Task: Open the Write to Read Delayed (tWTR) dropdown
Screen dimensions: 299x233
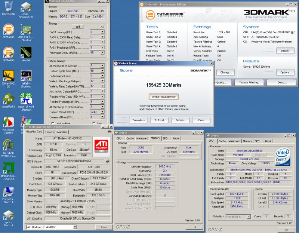Action: [102, 86]
